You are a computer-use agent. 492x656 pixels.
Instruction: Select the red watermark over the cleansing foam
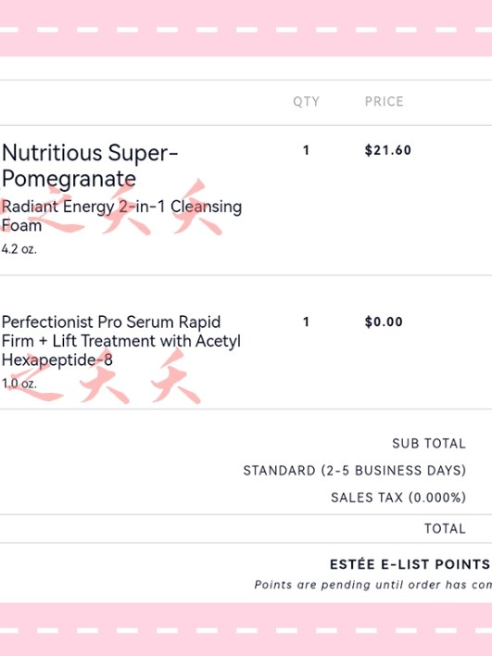[111, 208]
